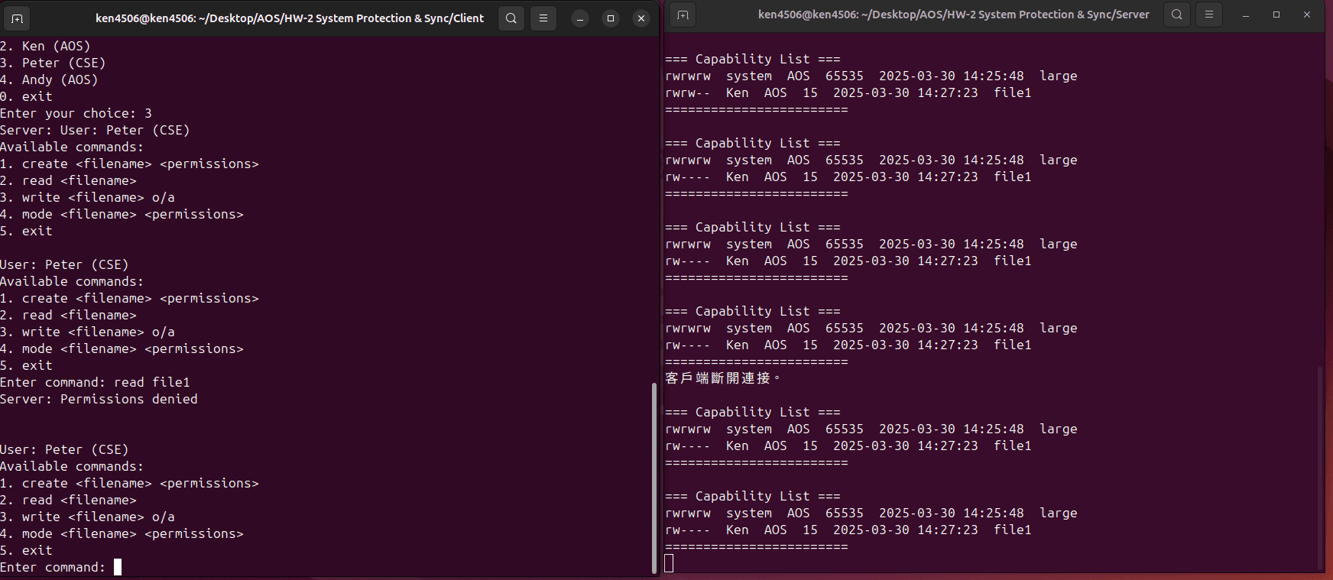Viewport: 1333px width, 580px height.
Task: Click the Client terminal title bar text
Action: point(290,18)
